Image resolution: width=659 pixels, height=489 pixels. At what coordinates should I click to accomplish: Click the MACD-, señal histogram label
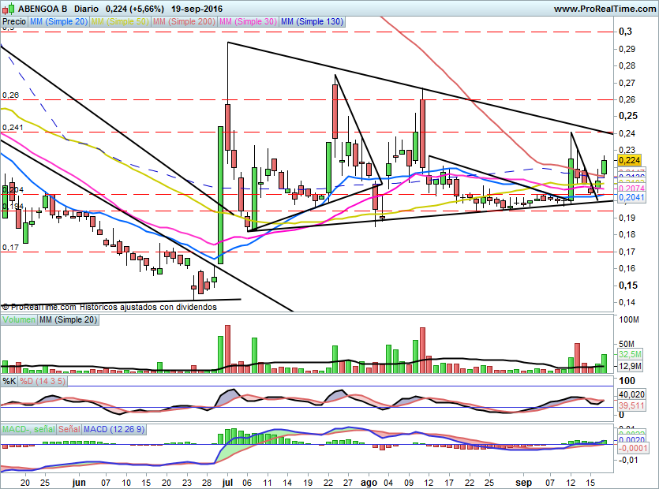28,429
